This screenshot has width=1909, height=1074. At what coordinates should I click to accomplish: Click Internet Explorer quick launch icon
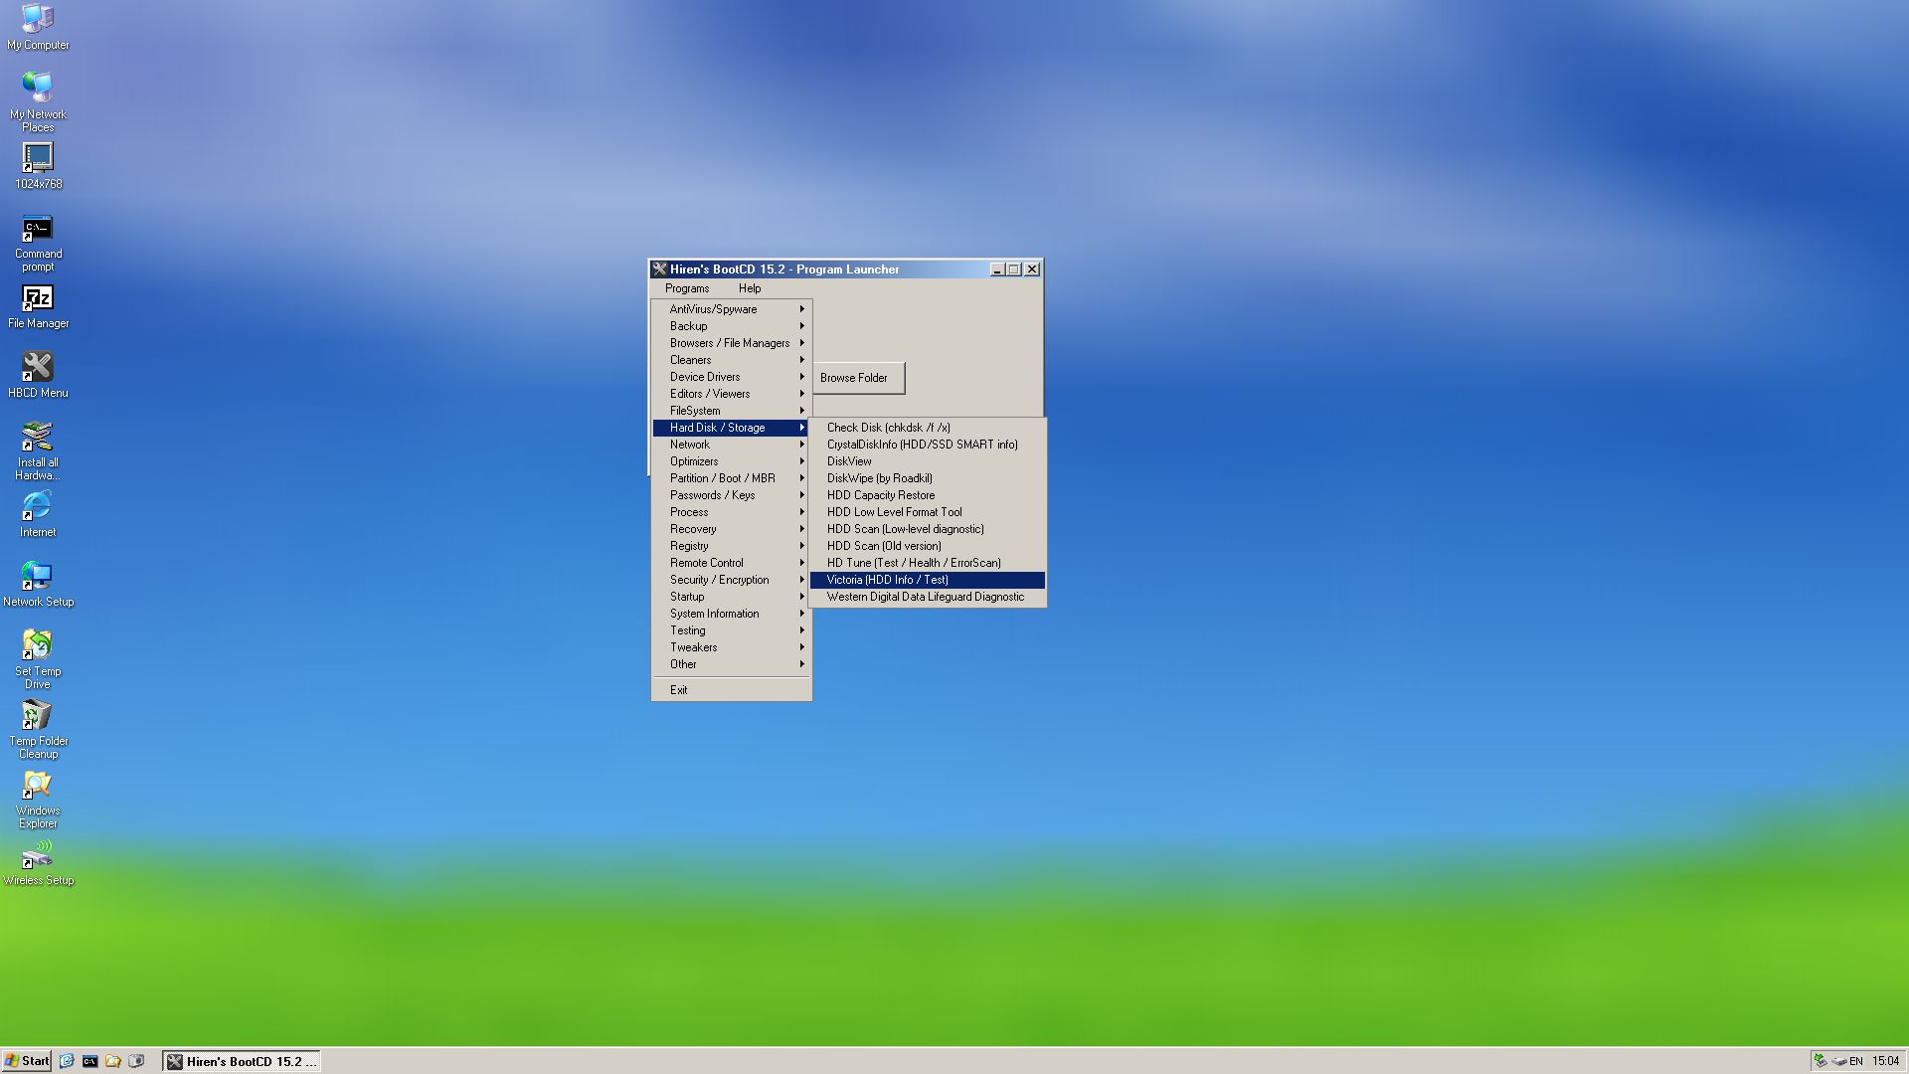[67, 1061]
